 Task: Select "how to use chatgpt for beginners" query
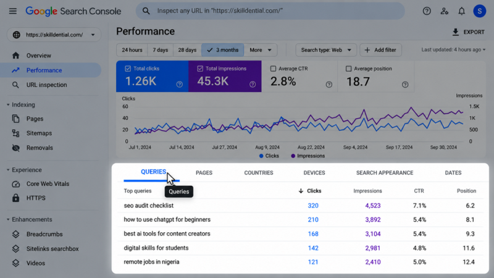167,220
